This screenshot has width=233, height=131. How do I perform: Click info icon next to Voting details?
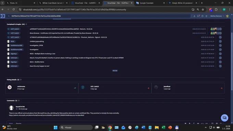pos(21,80)
